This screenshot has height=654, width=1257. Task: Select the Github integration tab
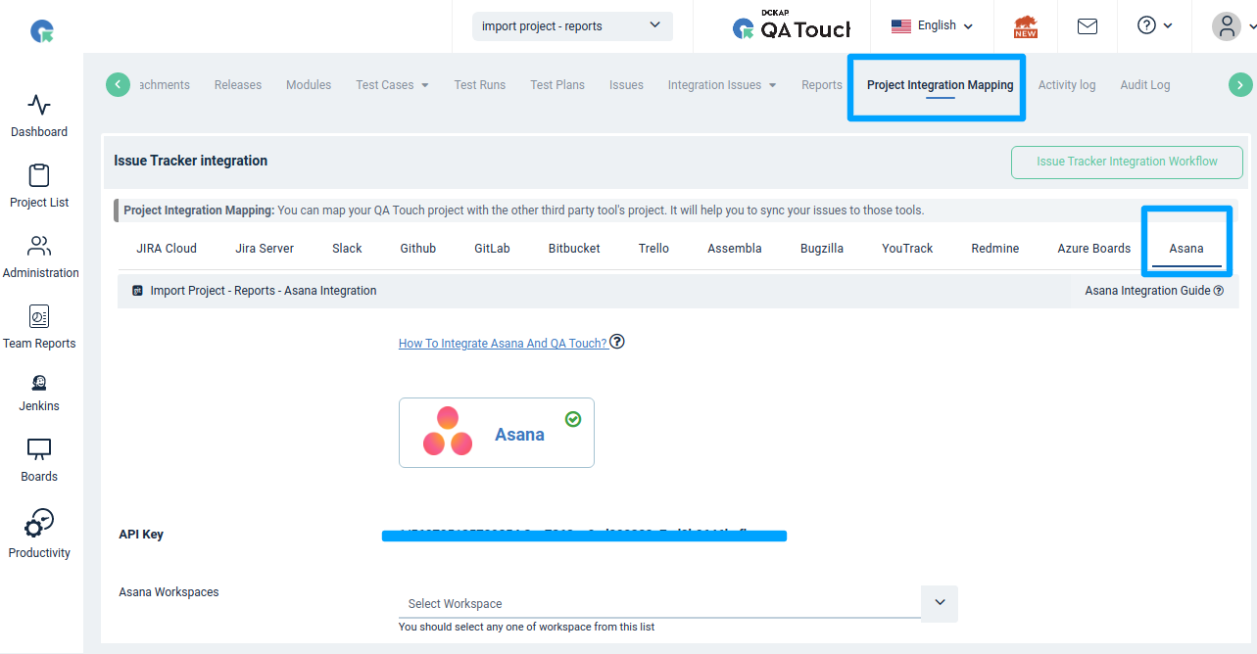[418, 249]
